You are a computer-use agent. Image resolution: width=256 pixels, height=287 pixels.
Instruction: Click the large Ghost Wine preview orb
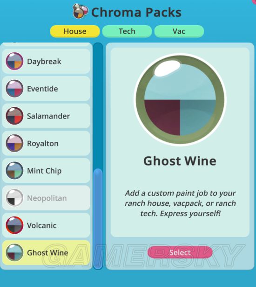[x=180, y=99]
